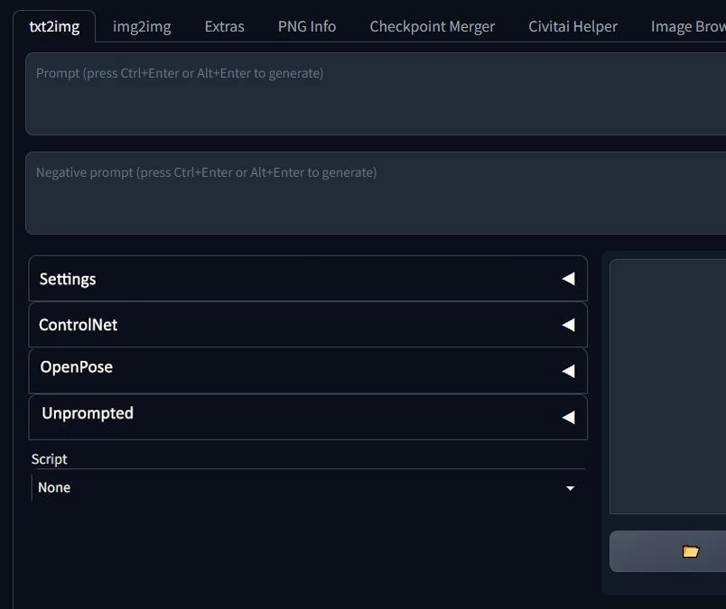Click the empty image output preview area
This screenshot has height=609, width=726.
668,386
